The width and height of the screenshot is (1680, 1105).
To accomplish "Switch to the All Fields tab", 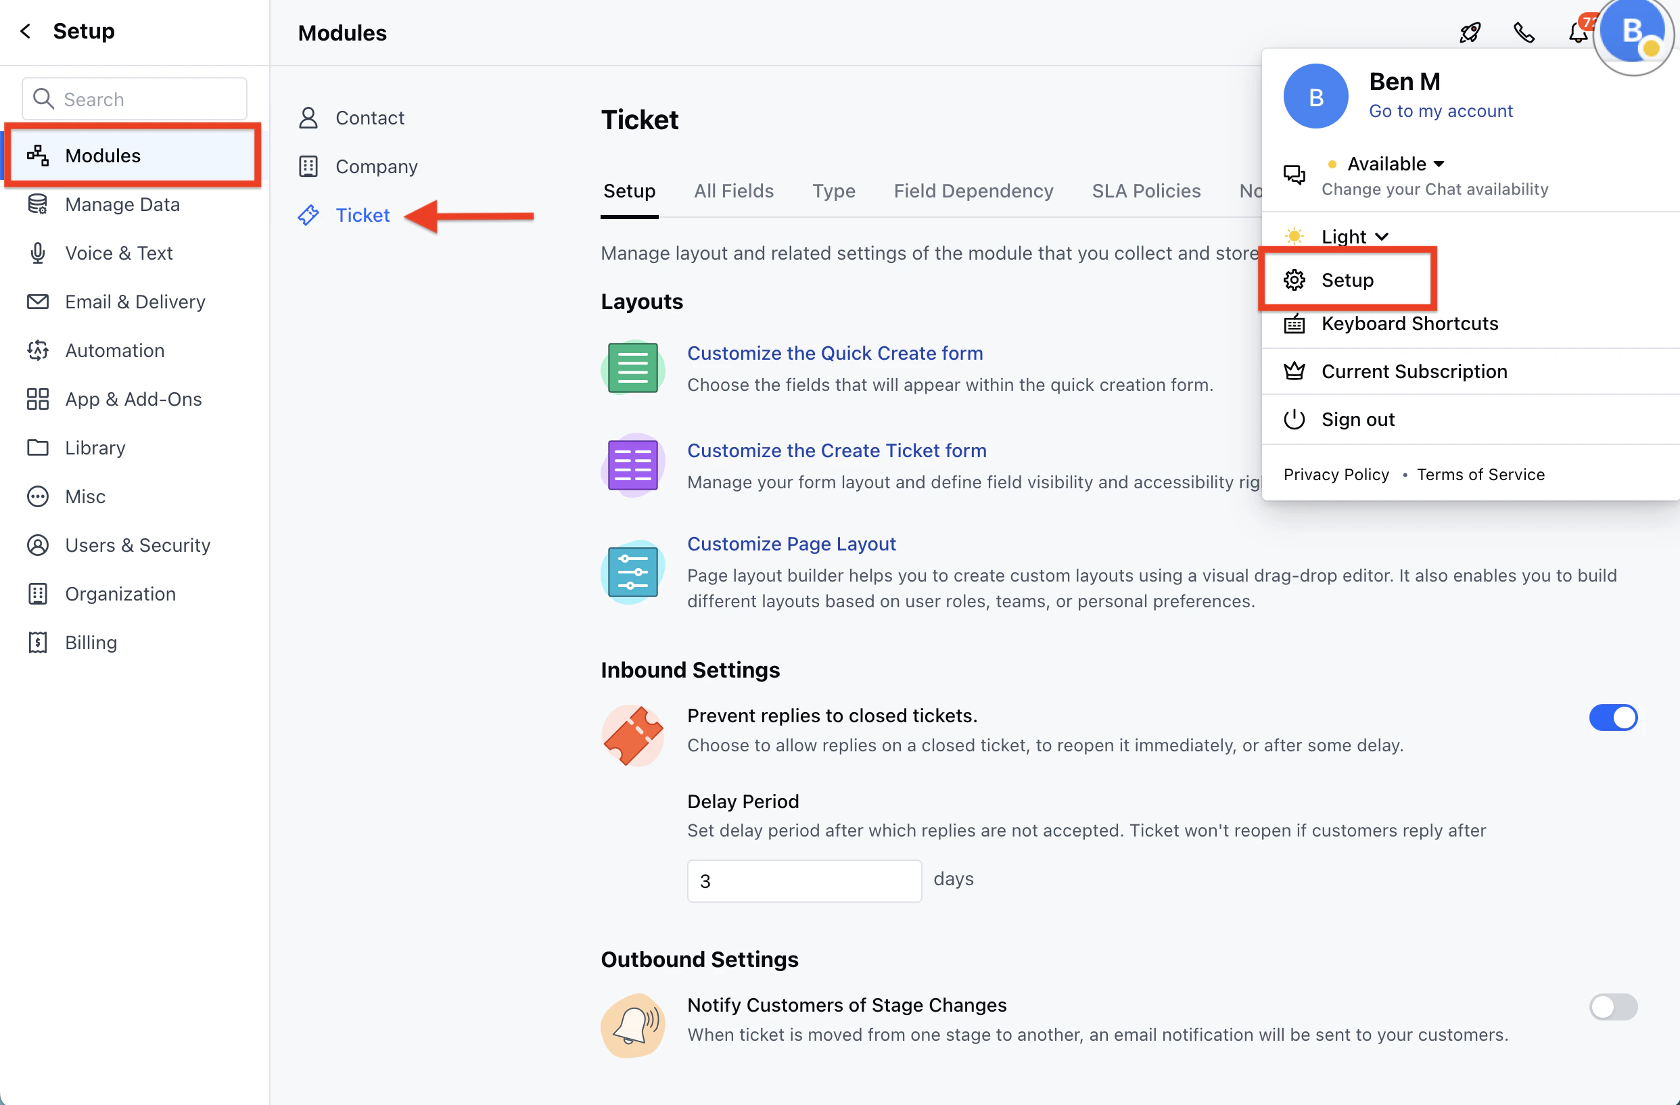I will pos(733,191).
